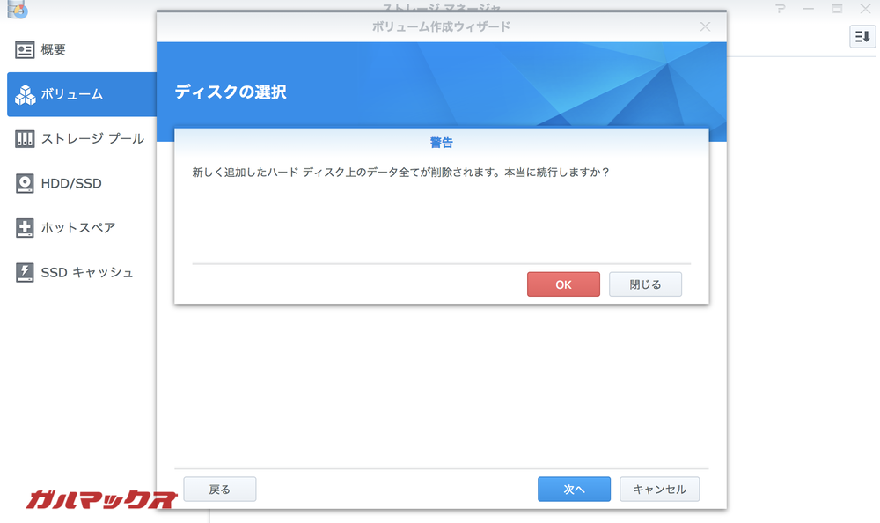Open the sort/list options icon top right
The height and width of the screenshot is (523, 880).
(863, 37)
